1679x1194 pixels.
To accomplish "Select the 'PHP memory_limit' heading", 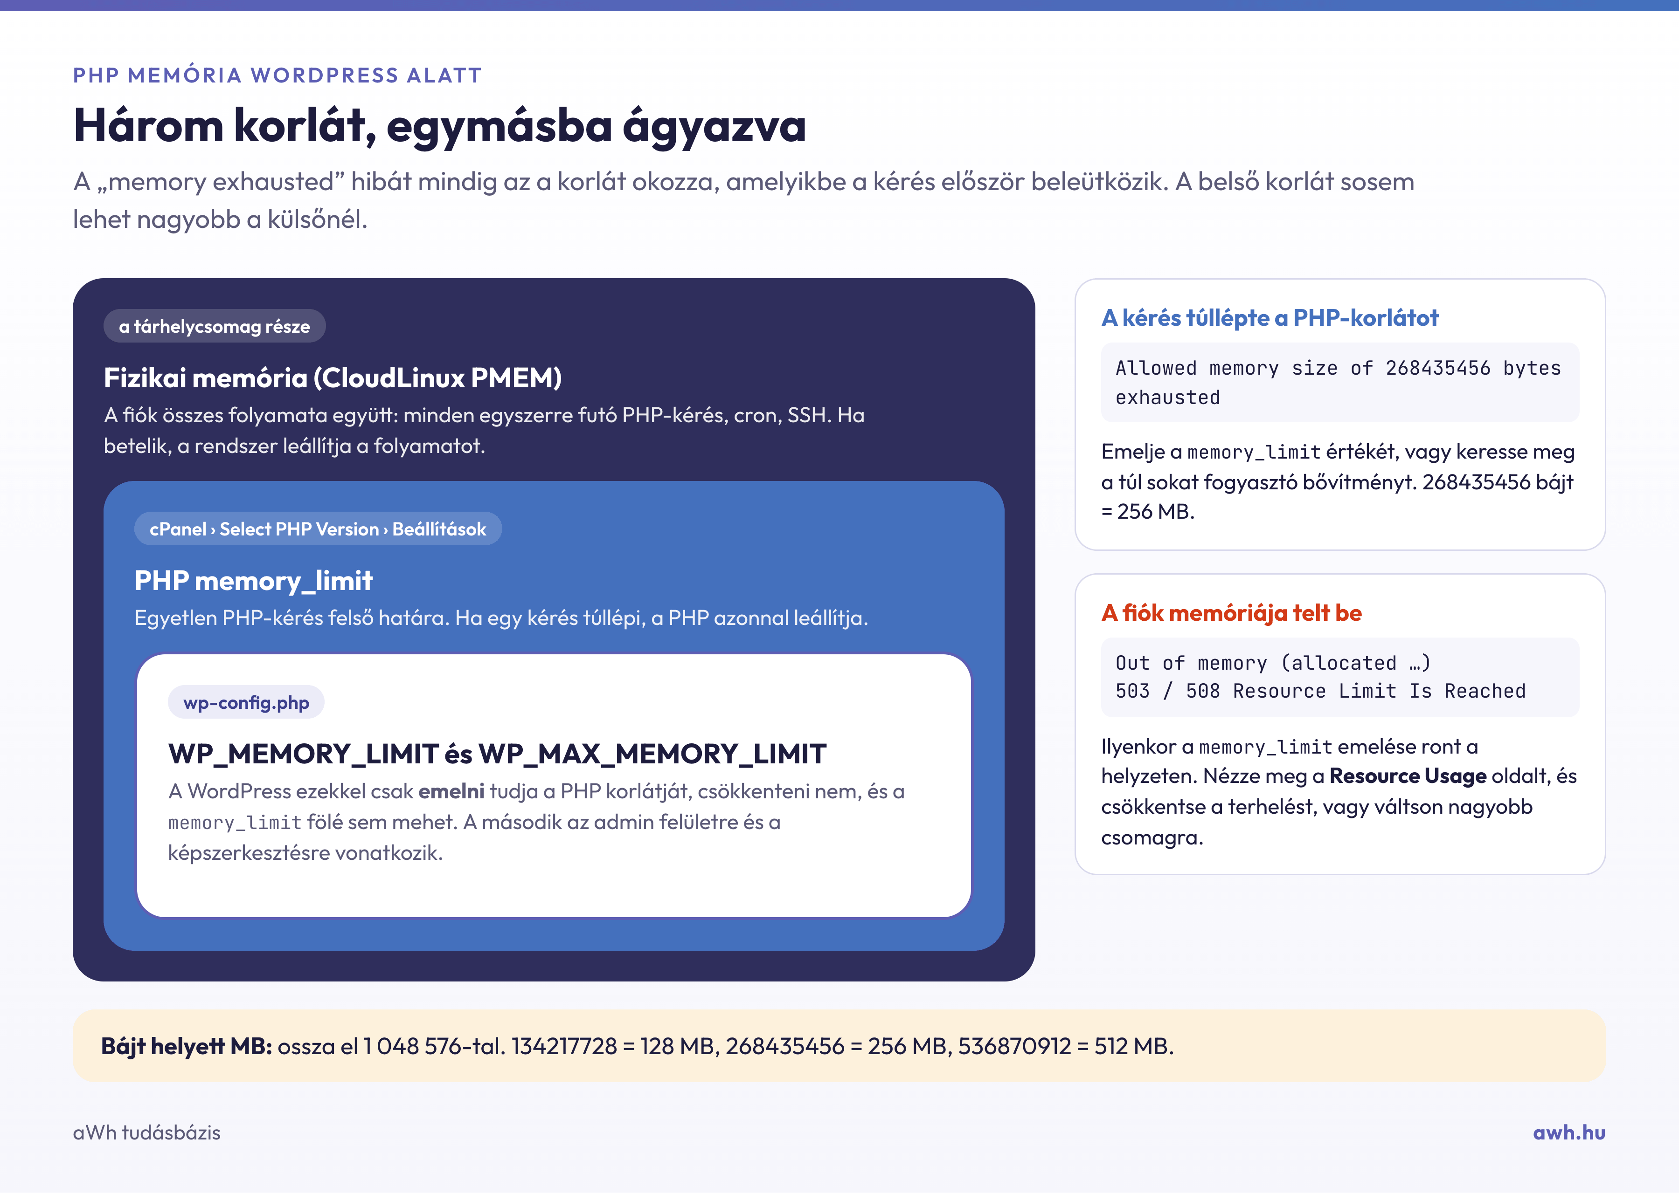I will click(253, 581).
